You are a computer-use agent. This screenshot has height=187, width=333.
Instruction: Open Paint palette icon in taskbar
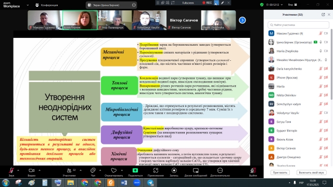32,182
